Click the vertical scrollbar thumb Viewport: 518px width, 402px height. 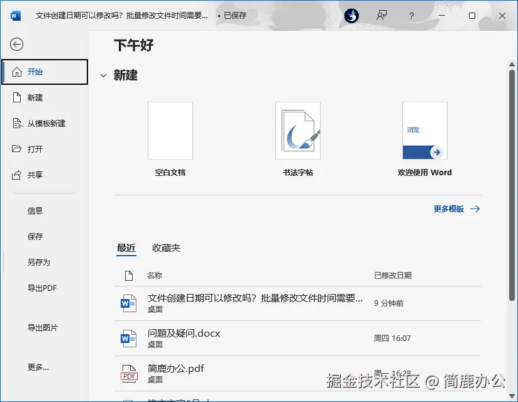512,185
